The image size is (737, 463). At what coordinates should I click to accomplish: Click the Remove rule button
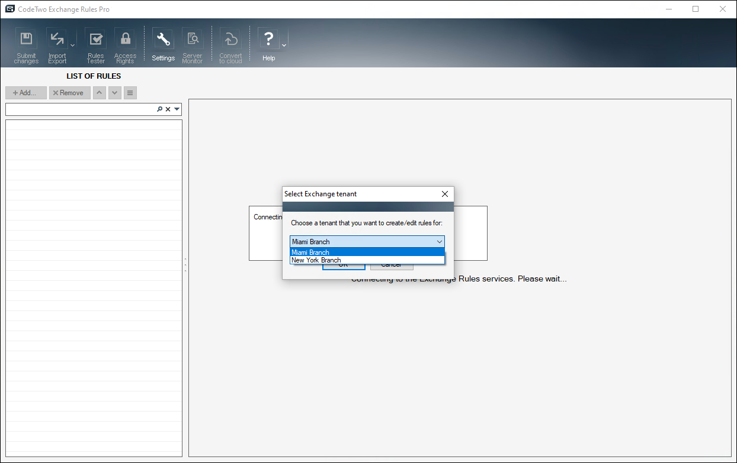pos(70,93)
